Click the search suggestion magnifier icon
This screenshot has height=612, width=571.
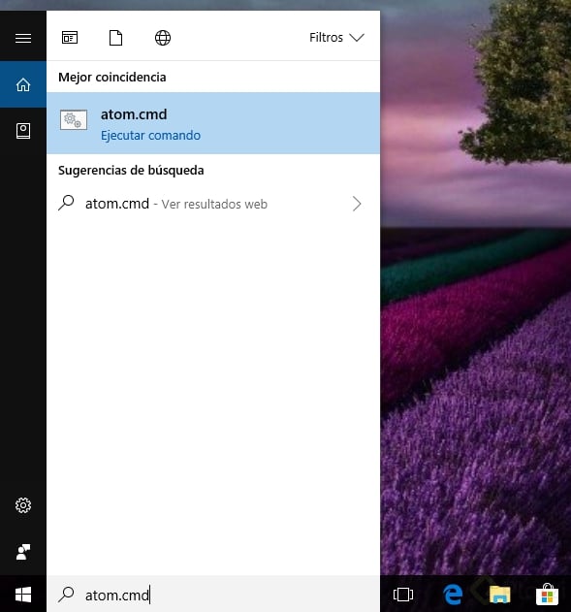(x=66, y=203)
